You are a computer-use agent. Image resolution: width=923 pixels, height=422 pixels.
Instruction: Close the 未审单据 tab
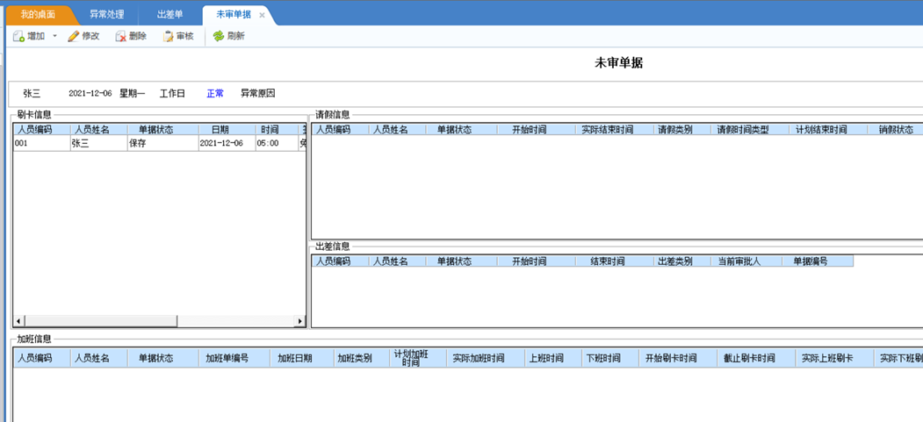262,15
